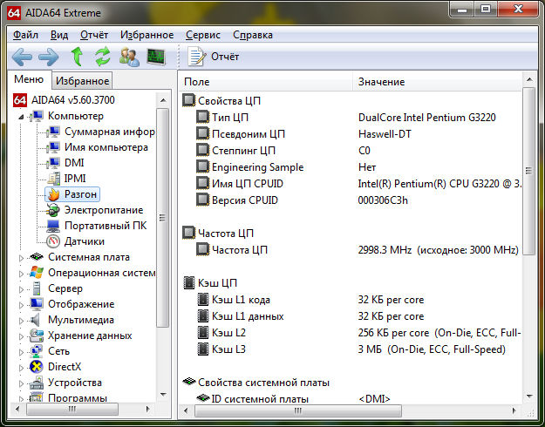Select the Портативный ПК laptop icon
Image resolution: width=545 pixels, height=427 pixels.
coord(53,226)
